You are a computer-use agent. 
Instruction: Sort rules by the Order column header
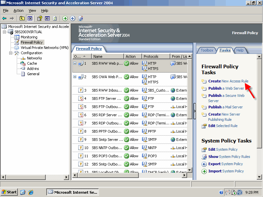pyautogui.click(x=82, y=56)
